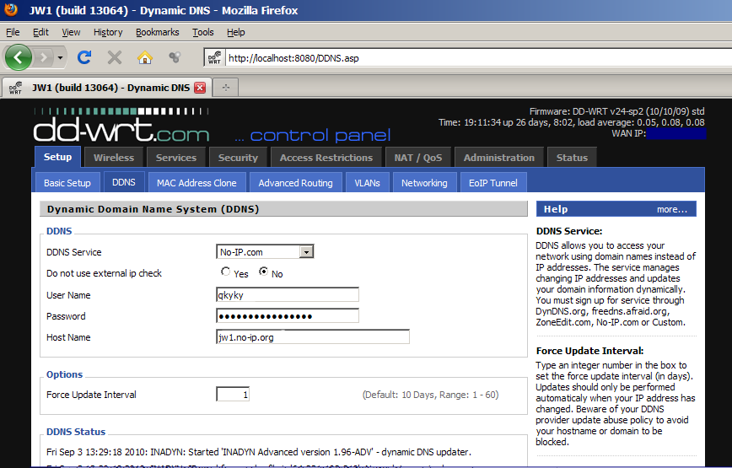Click the Default 10 Days range hint
Viewport: 732px width, 468px height.
[430, 395]
